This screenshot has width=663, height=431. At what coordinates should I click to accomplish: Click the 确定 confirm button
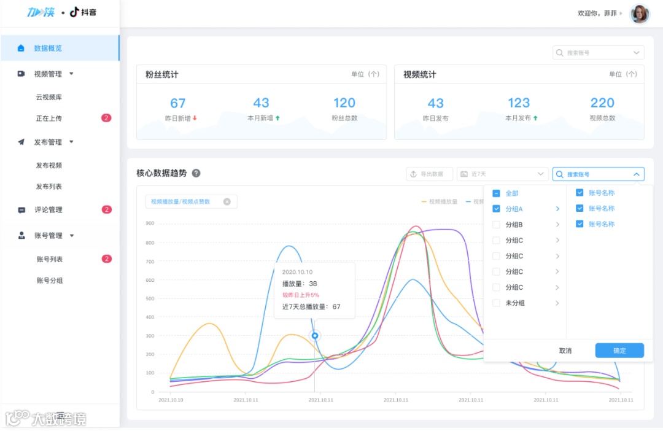coord(619,350)
